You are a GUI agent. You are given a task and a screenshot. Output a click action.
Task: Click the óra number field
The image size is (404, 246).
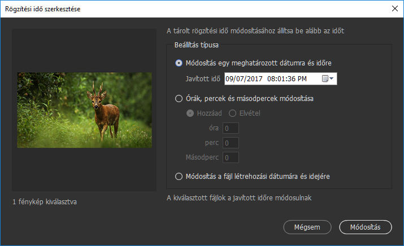pyautogui.click(x=231, y=129)
